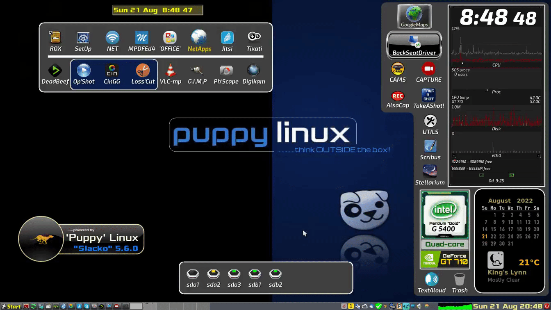
Task: Open the sda1 drive icon
Action: [193, 278]
